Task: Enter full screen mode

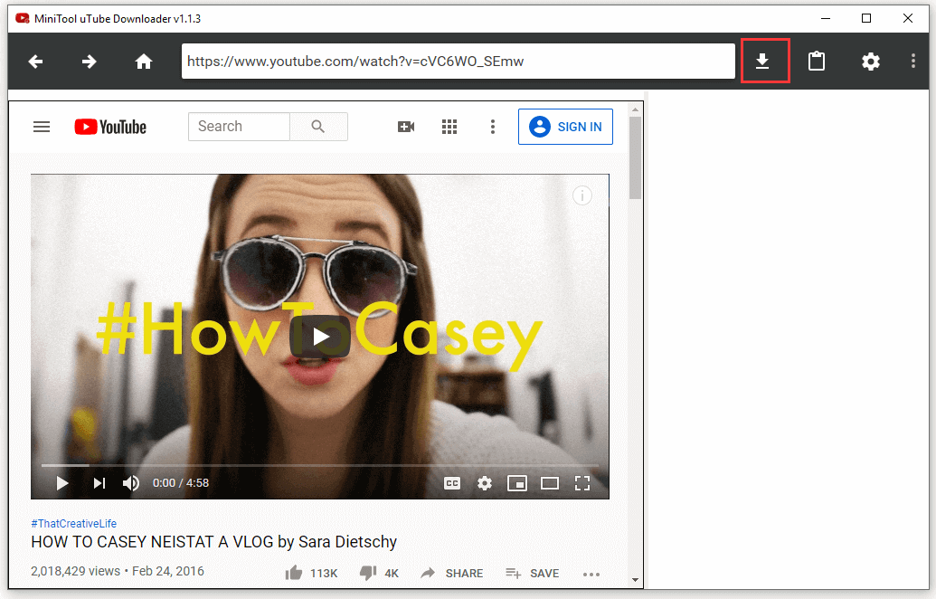Action: point(582,483)
